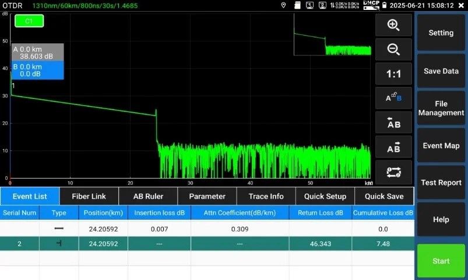468x280 pixels.
Task: Open the Fiber Link tab
Action: [89, 197]
